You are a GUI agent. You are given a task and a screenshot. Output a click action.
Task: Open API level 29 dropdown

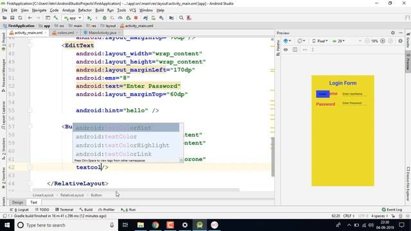point(338,41)
